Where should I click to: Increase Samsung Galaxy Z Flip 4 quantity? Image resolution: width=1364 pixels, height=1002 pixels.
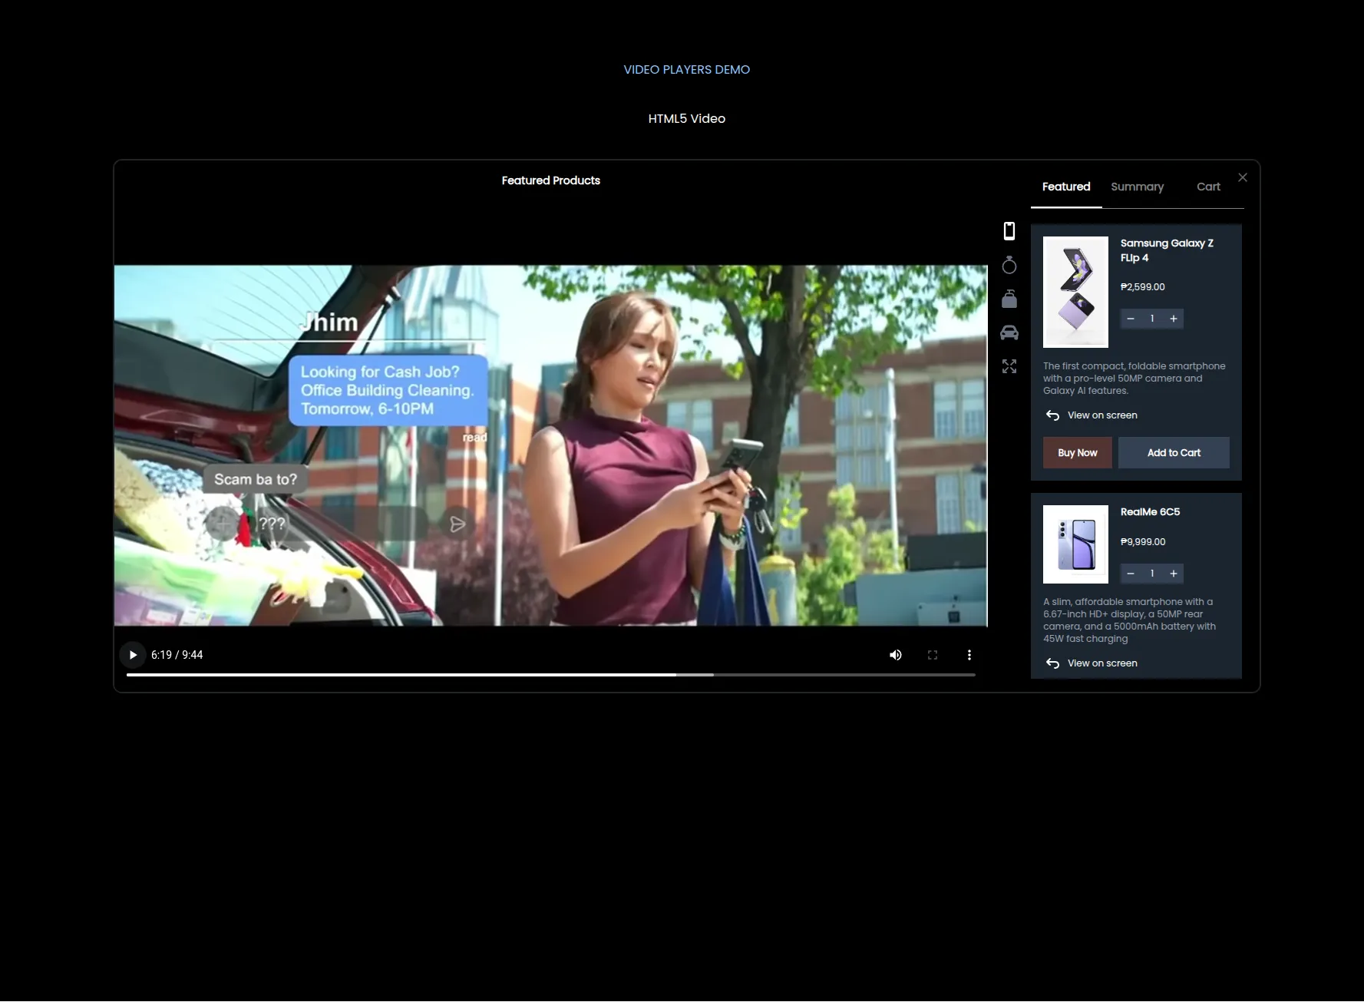pos(1174,319)
